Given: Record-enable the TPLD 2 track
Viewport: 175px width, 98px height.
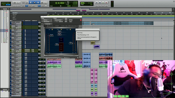Looking at the screenshot, I should coord(12,36).
